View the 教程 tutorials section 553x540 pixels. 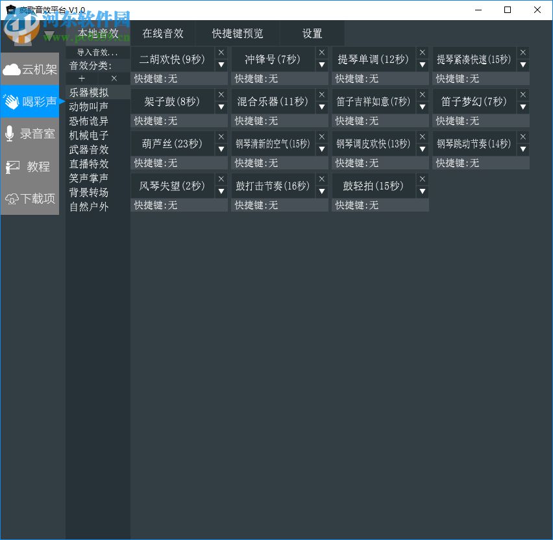32,167
